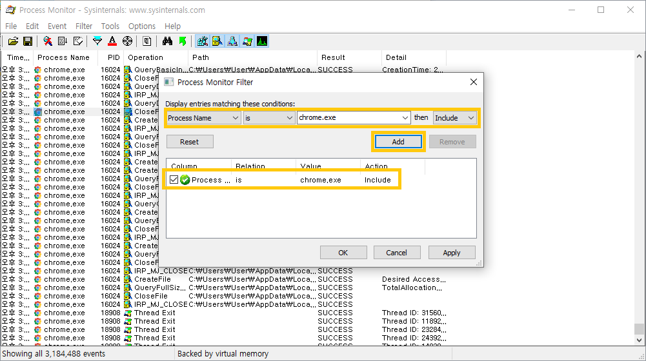Toggle the Capture events magnifier icon
This screenshot has width=646, height=361.
click(48, 41)
